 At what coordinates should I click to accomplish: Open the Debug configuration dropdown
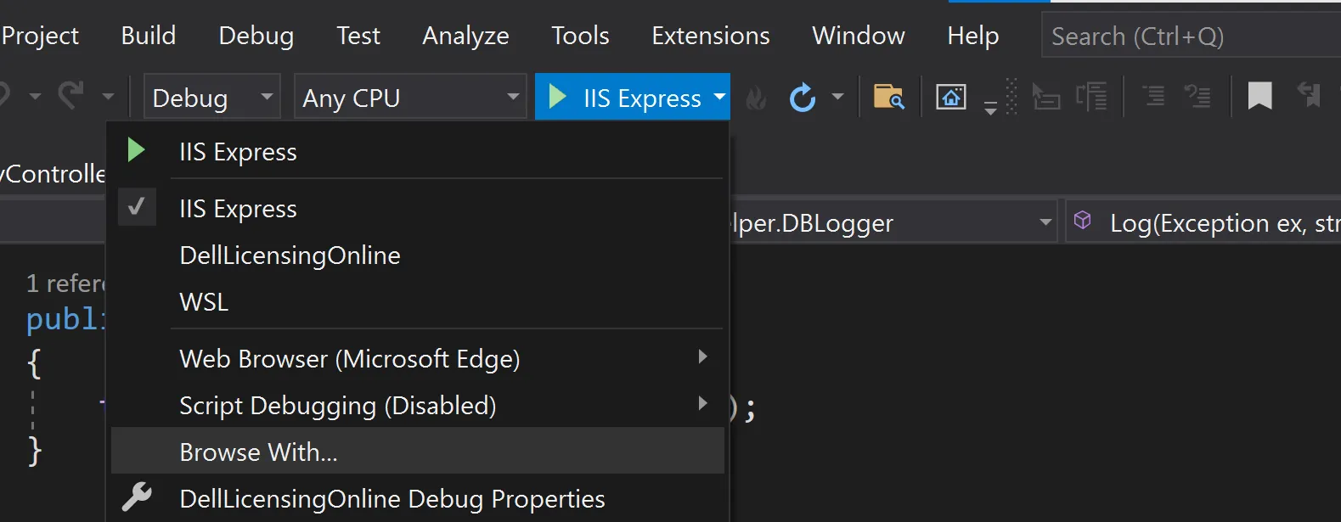point(211,98)
